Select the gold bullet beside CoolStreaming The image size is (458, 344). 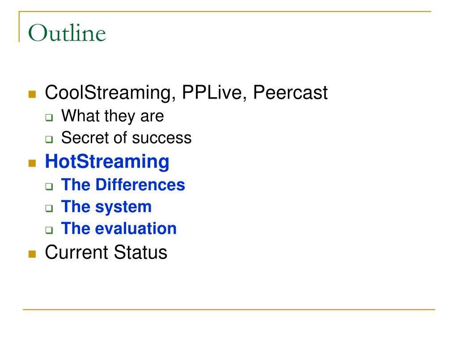tap(32, 94)
